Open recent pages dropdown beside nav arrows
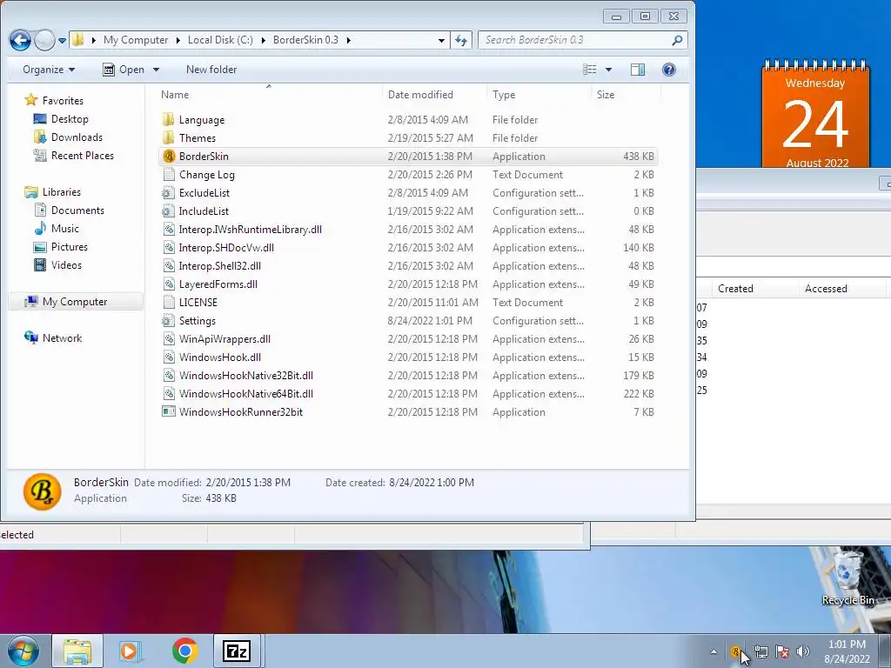Screen dimensions: 891x668 click(x=62, y=41)
